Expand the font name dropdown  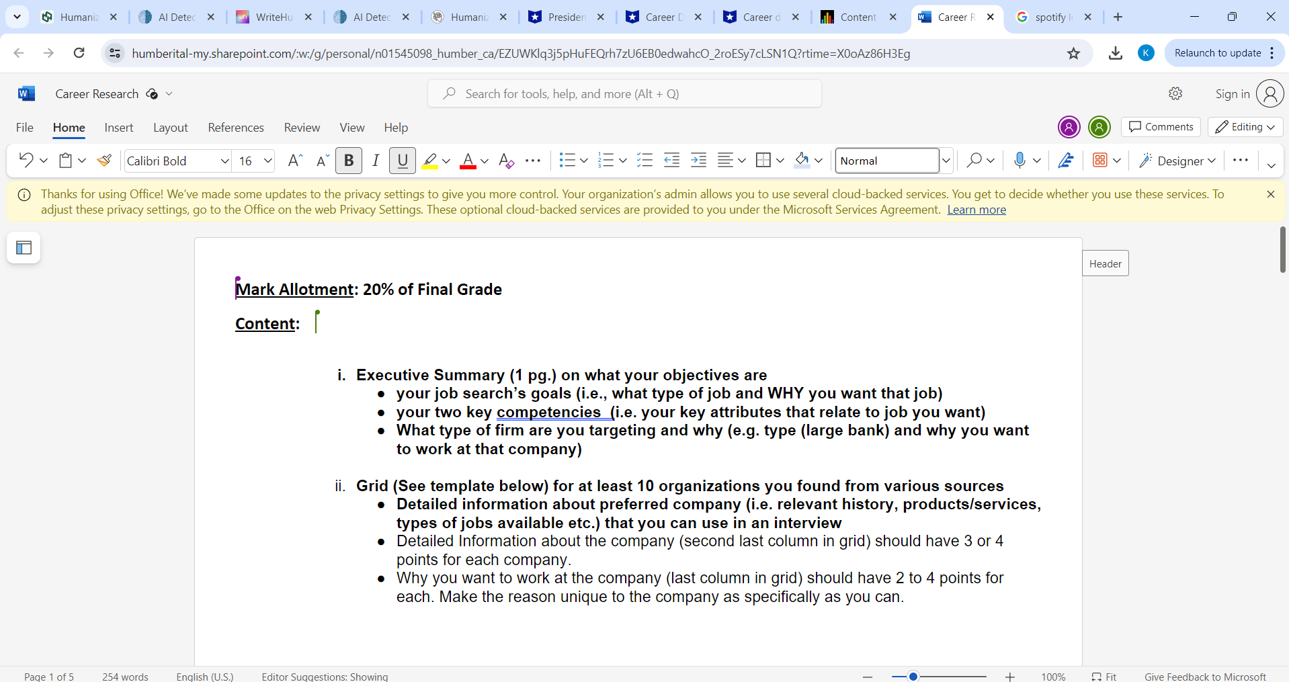(225, 161)
